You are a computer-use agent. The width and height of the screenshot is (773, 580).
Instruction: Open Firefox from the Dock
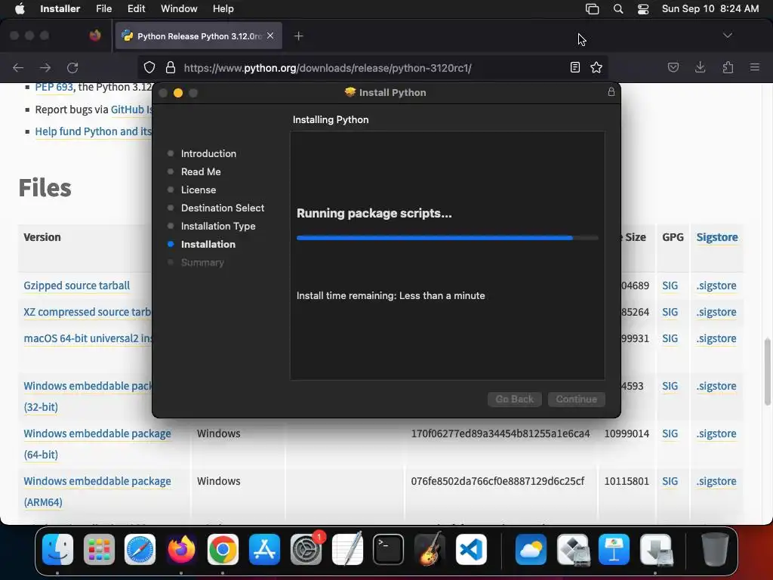tap(181, 549)
